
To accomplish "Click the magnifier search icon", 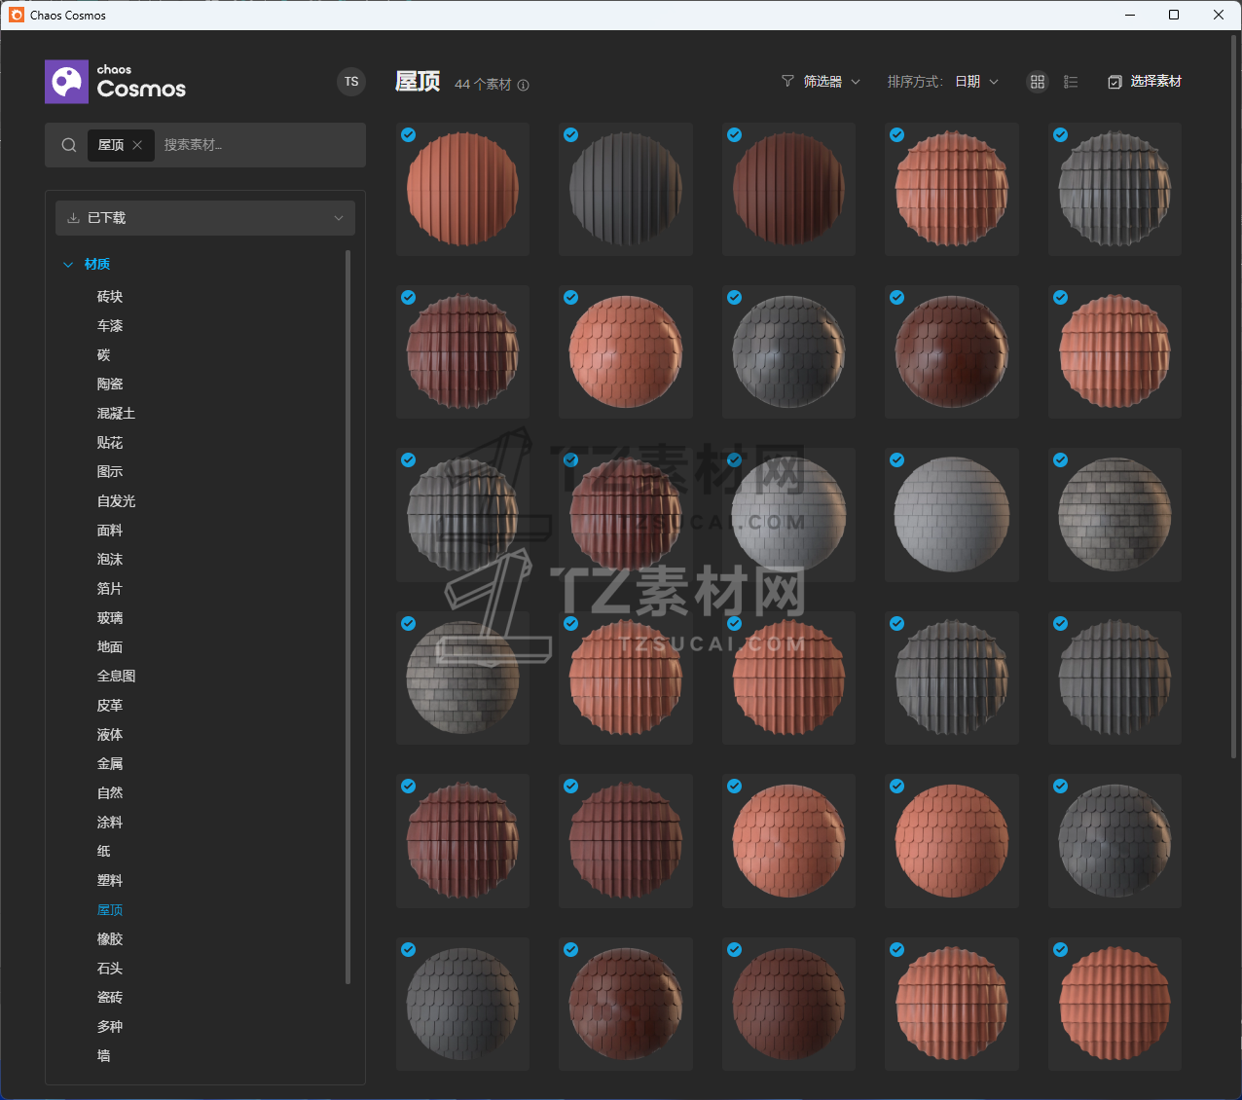I will 69,145.
